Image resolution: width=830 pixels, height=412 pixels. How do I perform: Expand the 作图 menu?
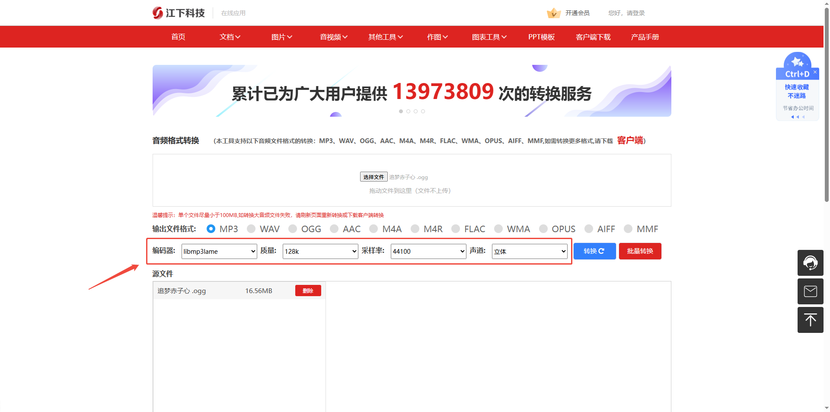click(437, 37)
